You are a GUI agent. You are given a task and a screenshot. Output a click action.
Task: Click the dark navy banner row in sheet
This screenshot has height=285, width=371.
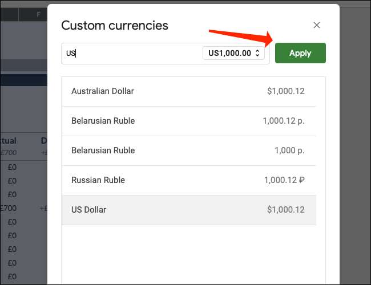click(x=23, y=80)
